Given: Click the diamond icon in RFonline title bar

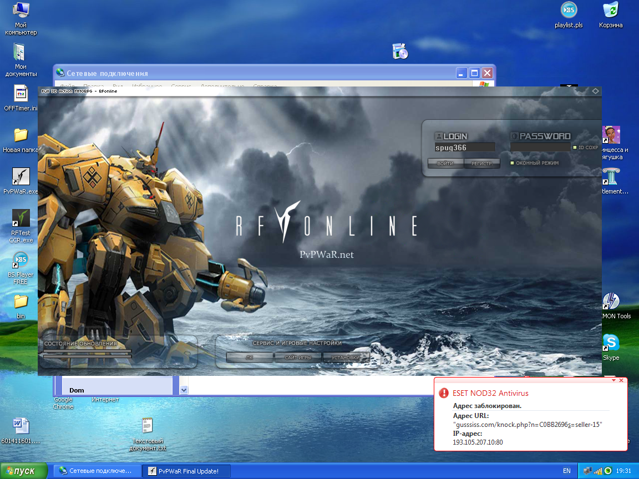Looking at the screenshot, I should click(595, 91).
